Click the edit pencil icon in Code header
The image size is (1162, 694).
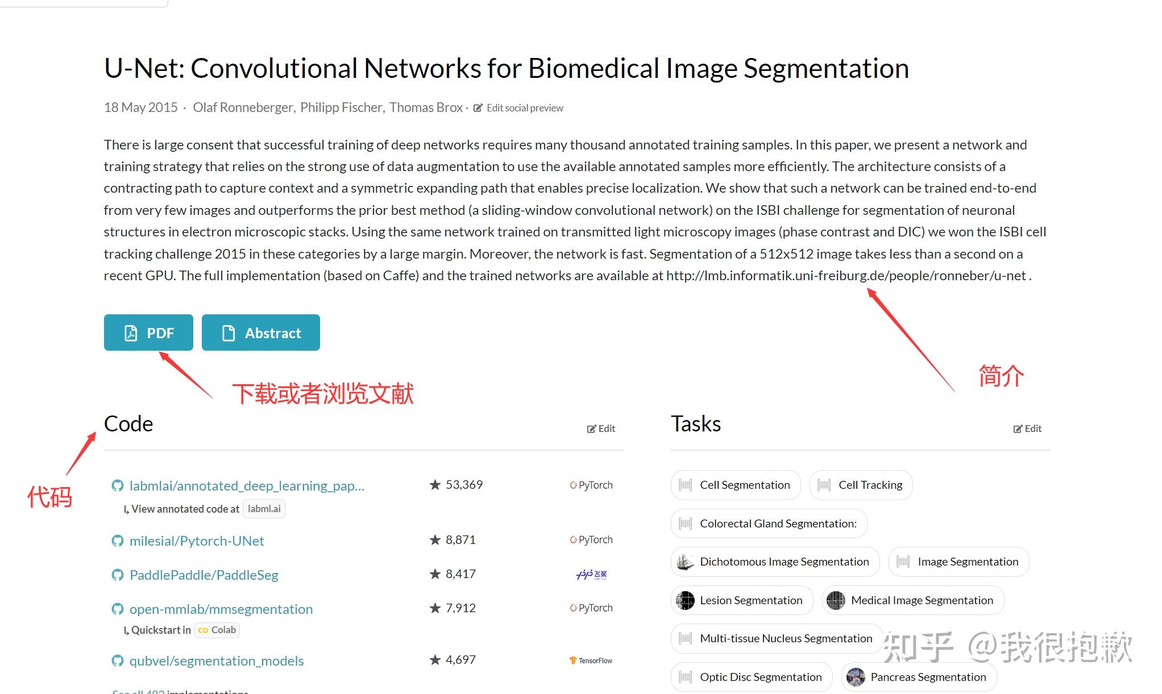[x=591, y=429]
